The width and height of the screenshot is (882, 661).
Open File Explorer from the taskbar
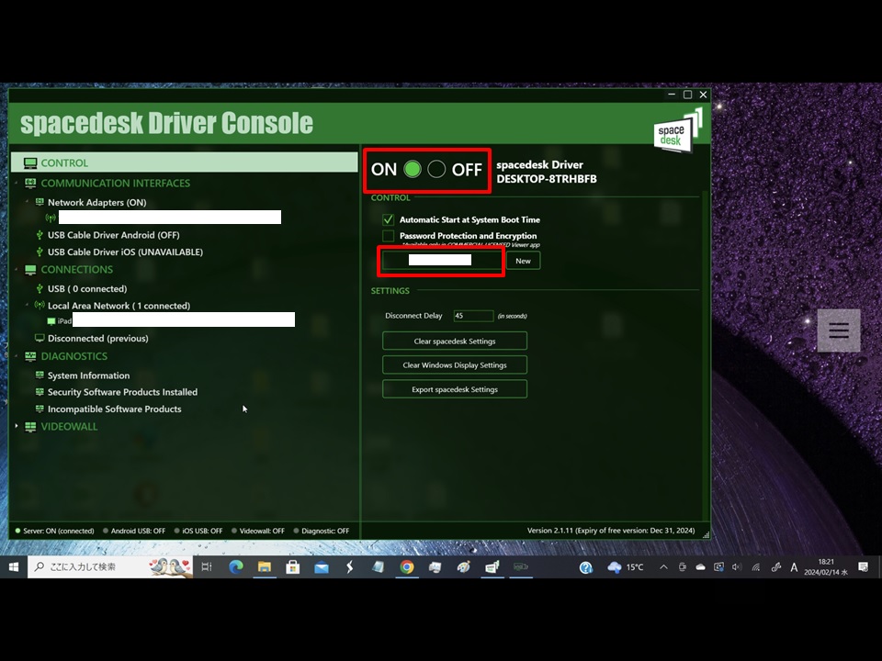[x=265, y=567]
